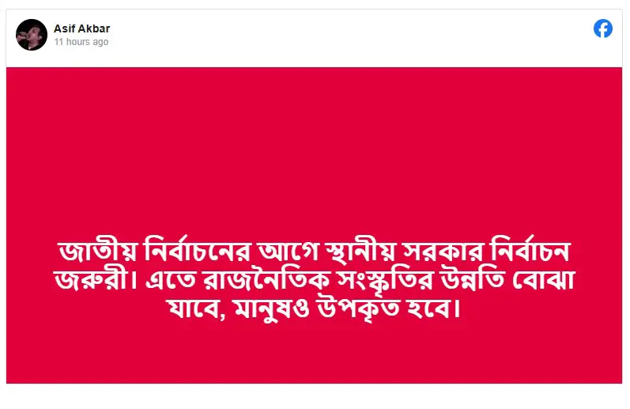Select the word আগে in the post text

click(289, 252)
